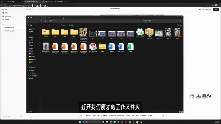Screen dimensions: 221x124
Task: Click 图像生成 in Doubao toolbar
Action: [104, 116]
